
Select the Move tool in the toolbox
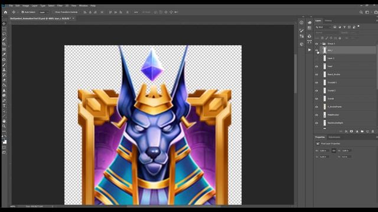4,24
